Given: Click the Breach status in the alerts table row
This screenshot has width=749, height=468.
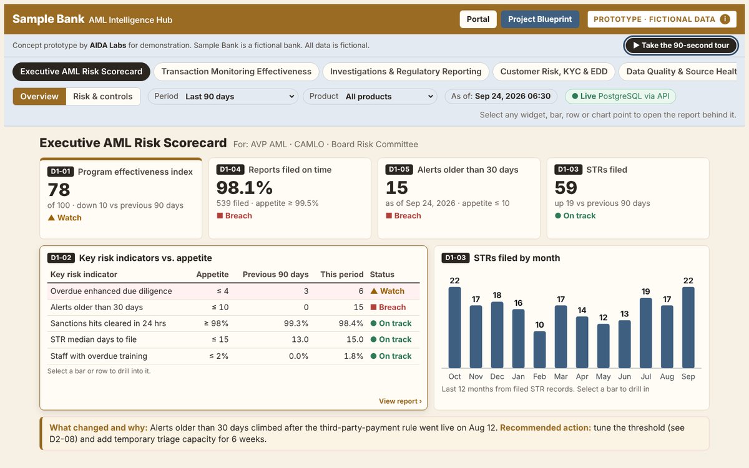Looking at the screenshot, I should click(388, 308).
